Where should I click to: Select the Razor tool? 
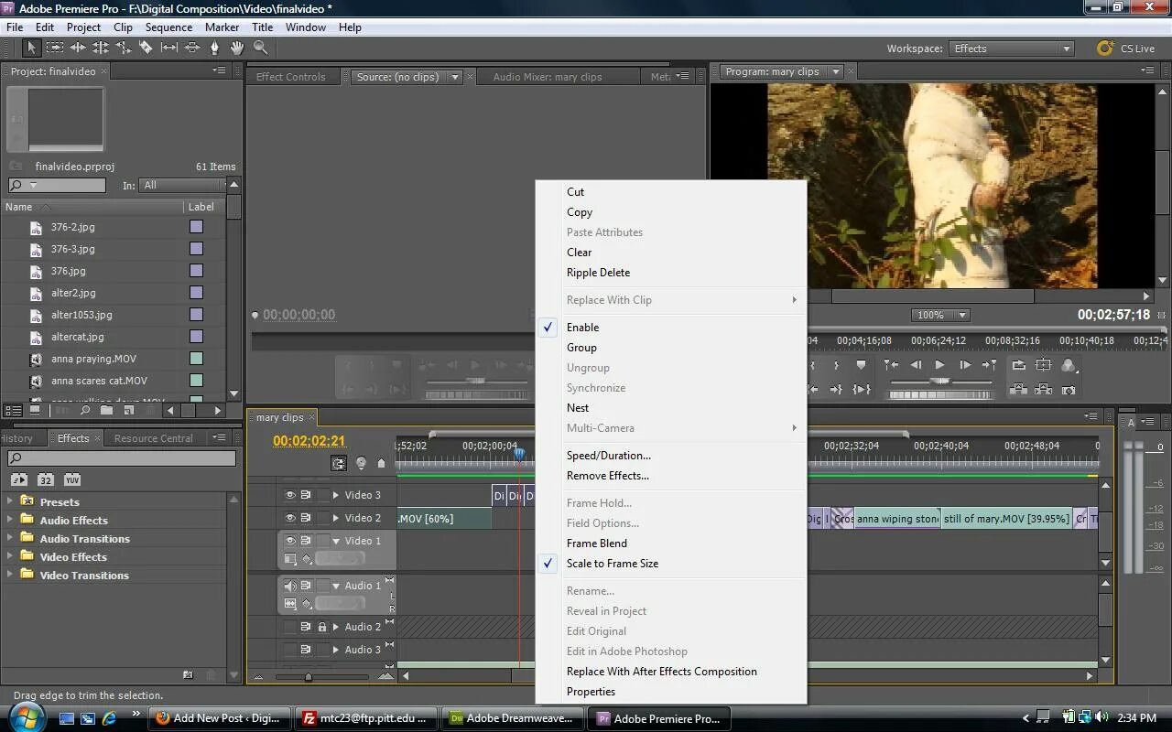pos(146,48)
